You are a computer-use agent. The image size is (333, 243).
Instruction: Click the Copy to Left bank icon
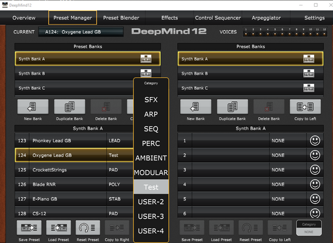pos(305,106)
